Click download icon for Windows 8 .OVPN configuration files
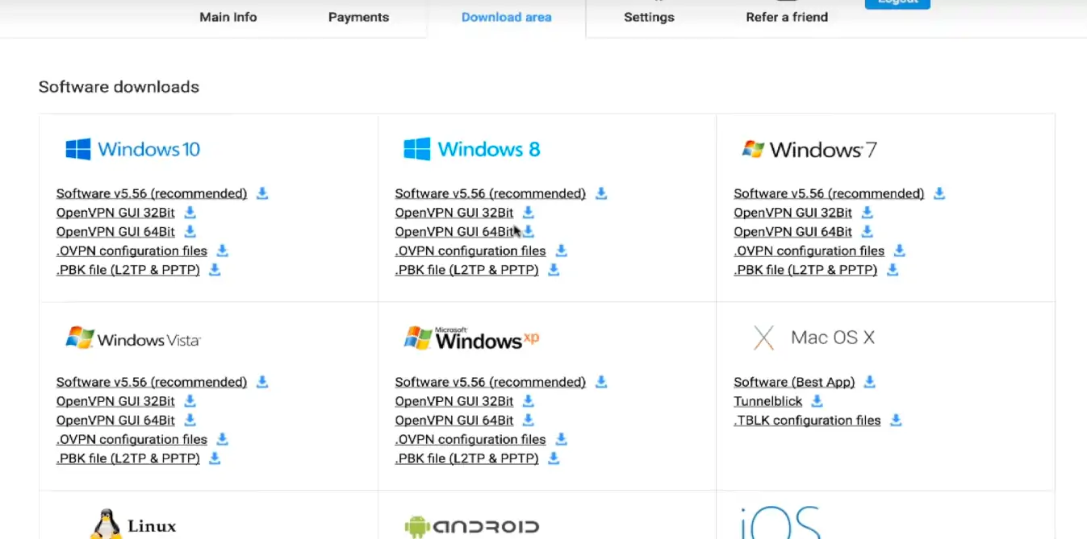1087x539 pixels. coord(562,251)
